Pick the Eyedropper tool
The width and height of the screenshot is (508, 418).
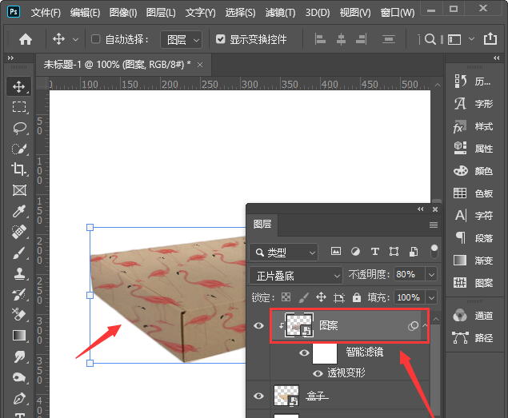pos(19,211)
